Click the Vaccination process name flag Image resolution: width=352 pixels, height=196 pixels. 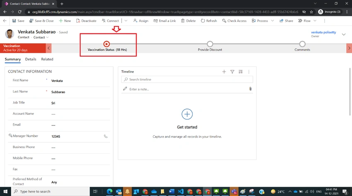tap(23, 48)
